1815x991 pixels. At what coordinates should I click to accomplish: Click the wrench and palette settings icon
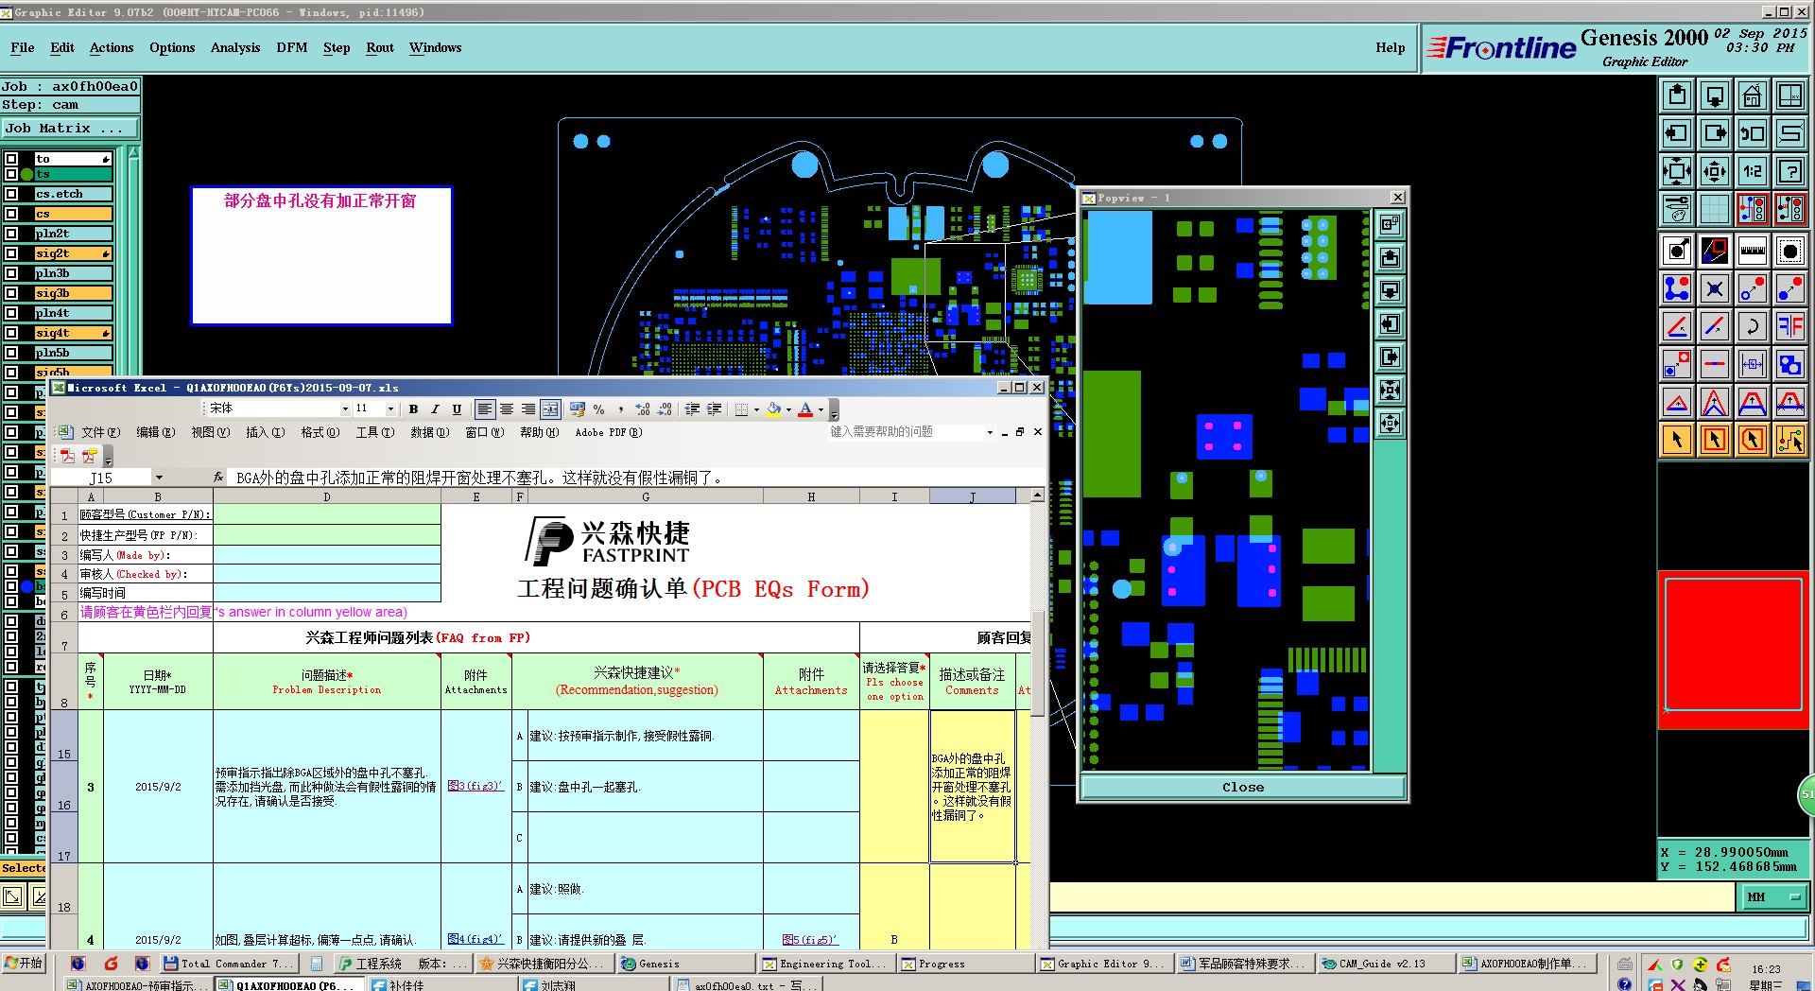click(x=1677, y=209)
